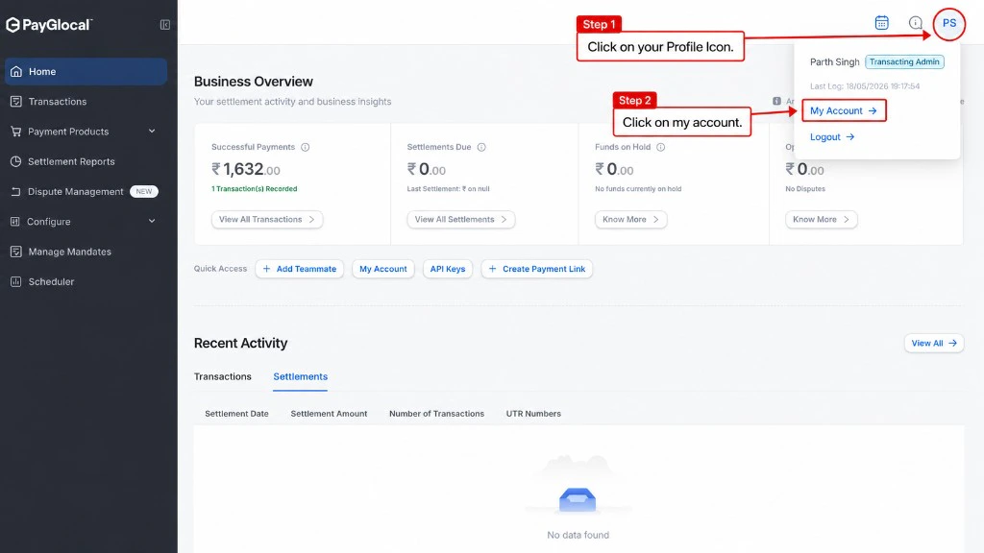Click the 'No funds currently on hold' text
The height and width of the screenshot is (553, 984).
tap(638, 189)
